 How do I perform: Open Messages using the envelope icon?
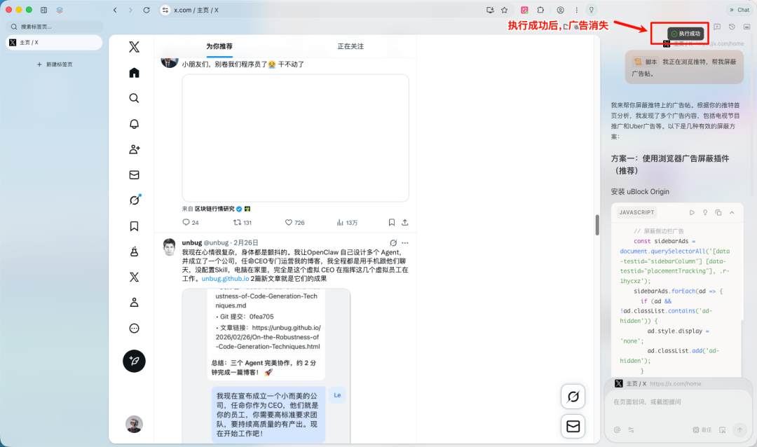click(x=133, y=174)
